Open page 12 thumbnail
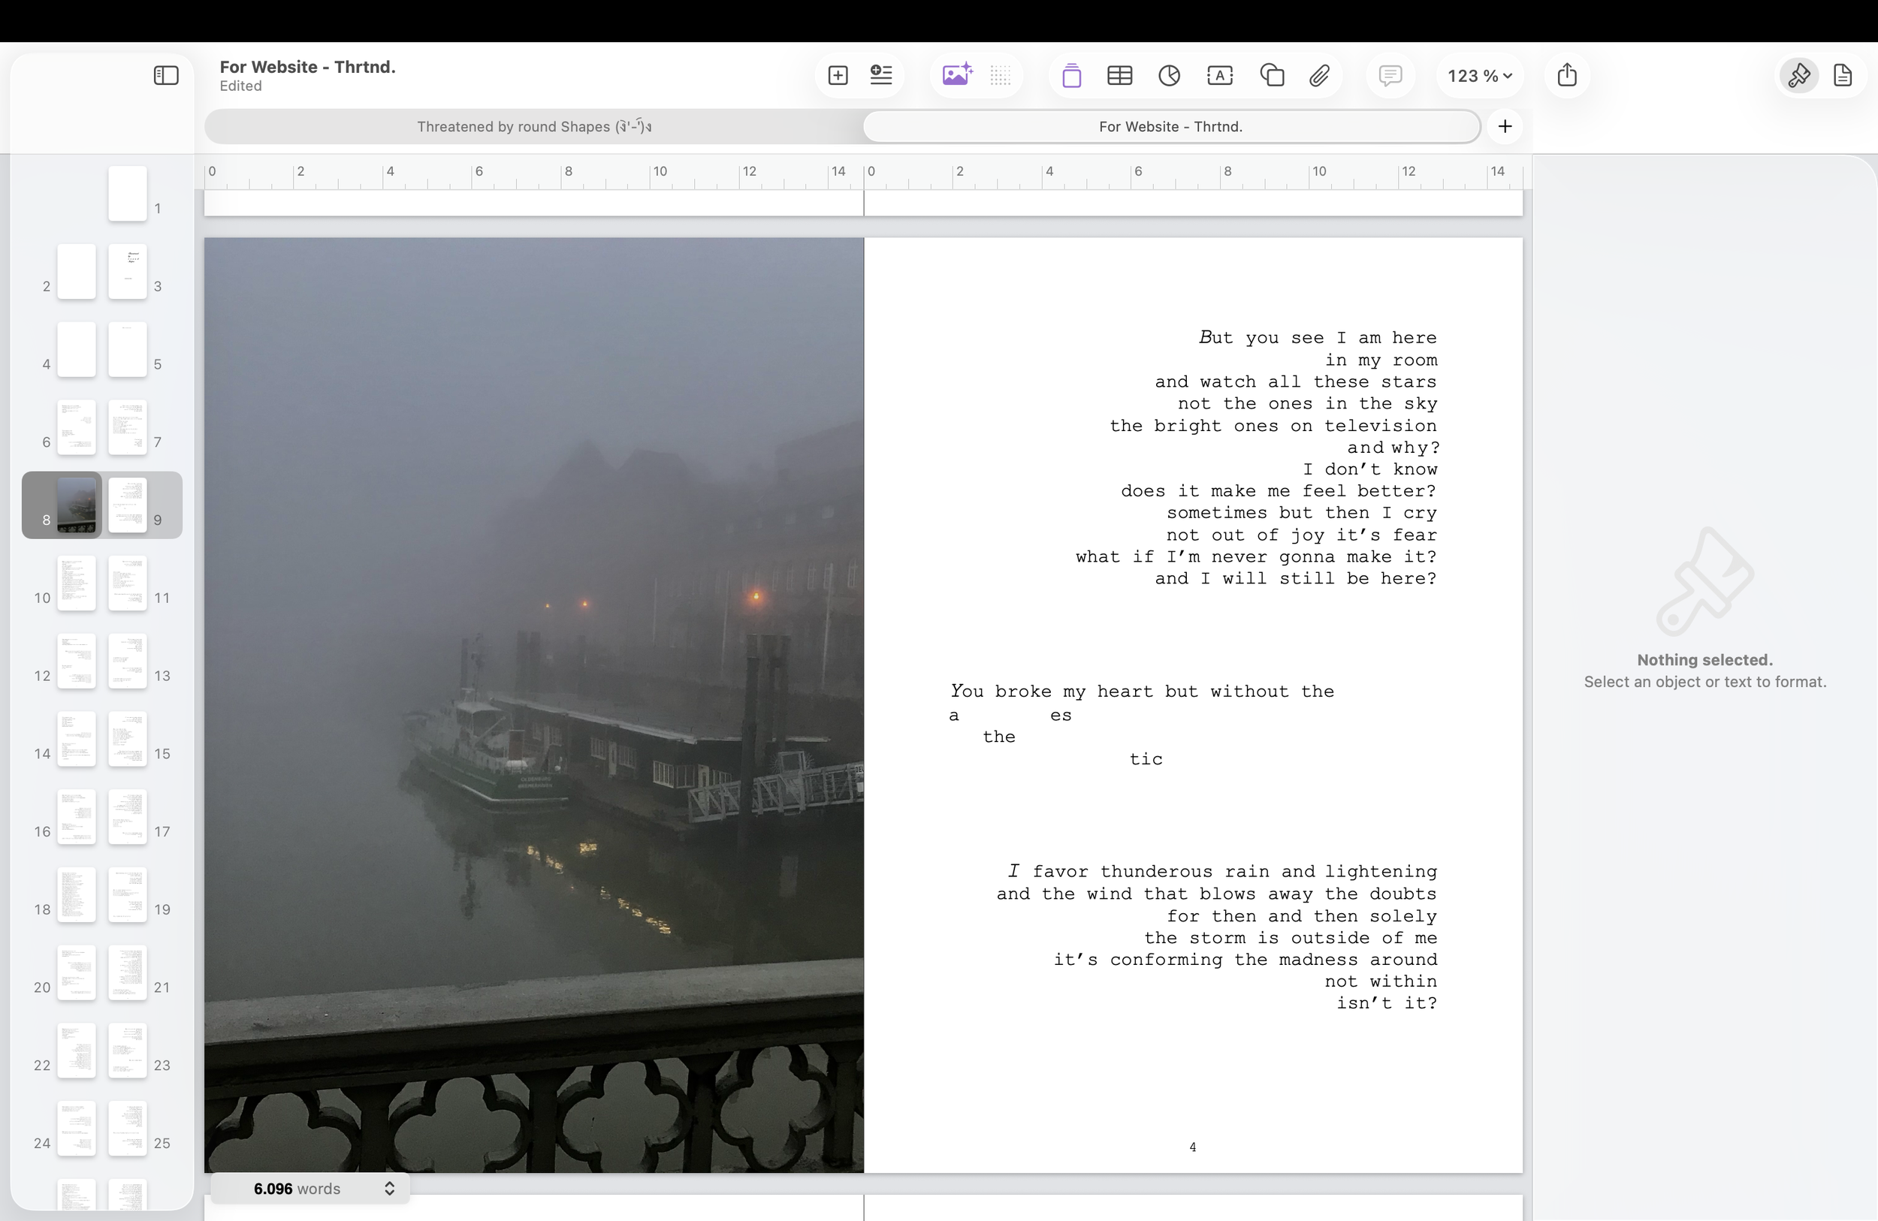1878x1221 pixels. [x=77, y=661]
